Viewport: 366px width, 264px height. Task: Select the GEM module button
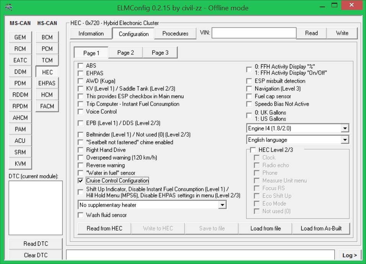20,37
